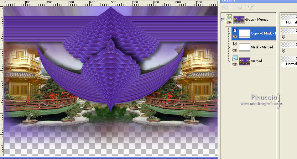Toggle visibility of Mask - Merged layer
Image resolution: width=297 pixels, height=159 pixels.
tap(235, 51)
